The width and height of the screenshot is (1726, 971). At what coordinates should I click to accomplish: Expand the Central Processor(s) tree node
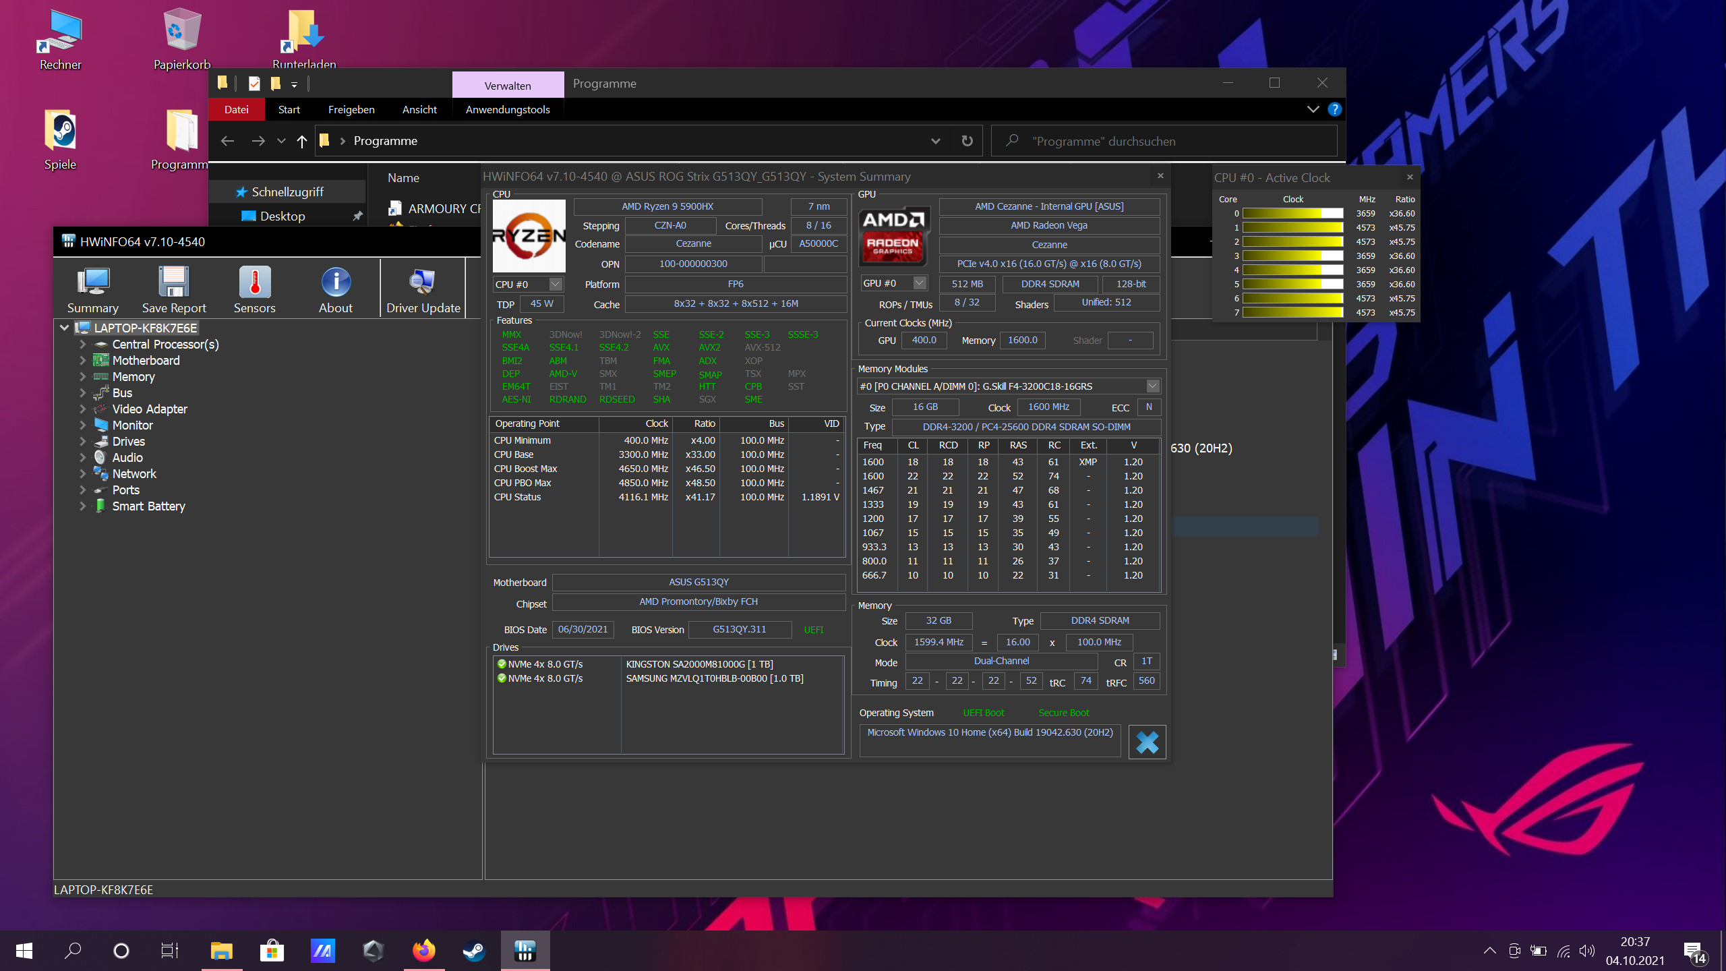(x=82, y=344)
